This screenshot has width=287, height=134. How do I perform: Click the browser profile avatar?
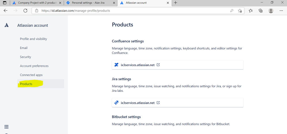pyautogui.click(x=271, y=11)
